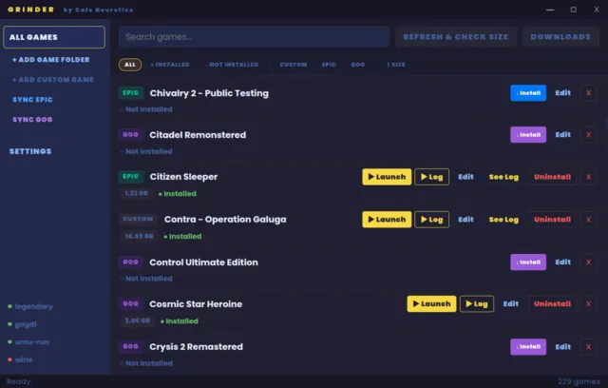
Task: Show only GOG games
Action: (x=358, y=65)
